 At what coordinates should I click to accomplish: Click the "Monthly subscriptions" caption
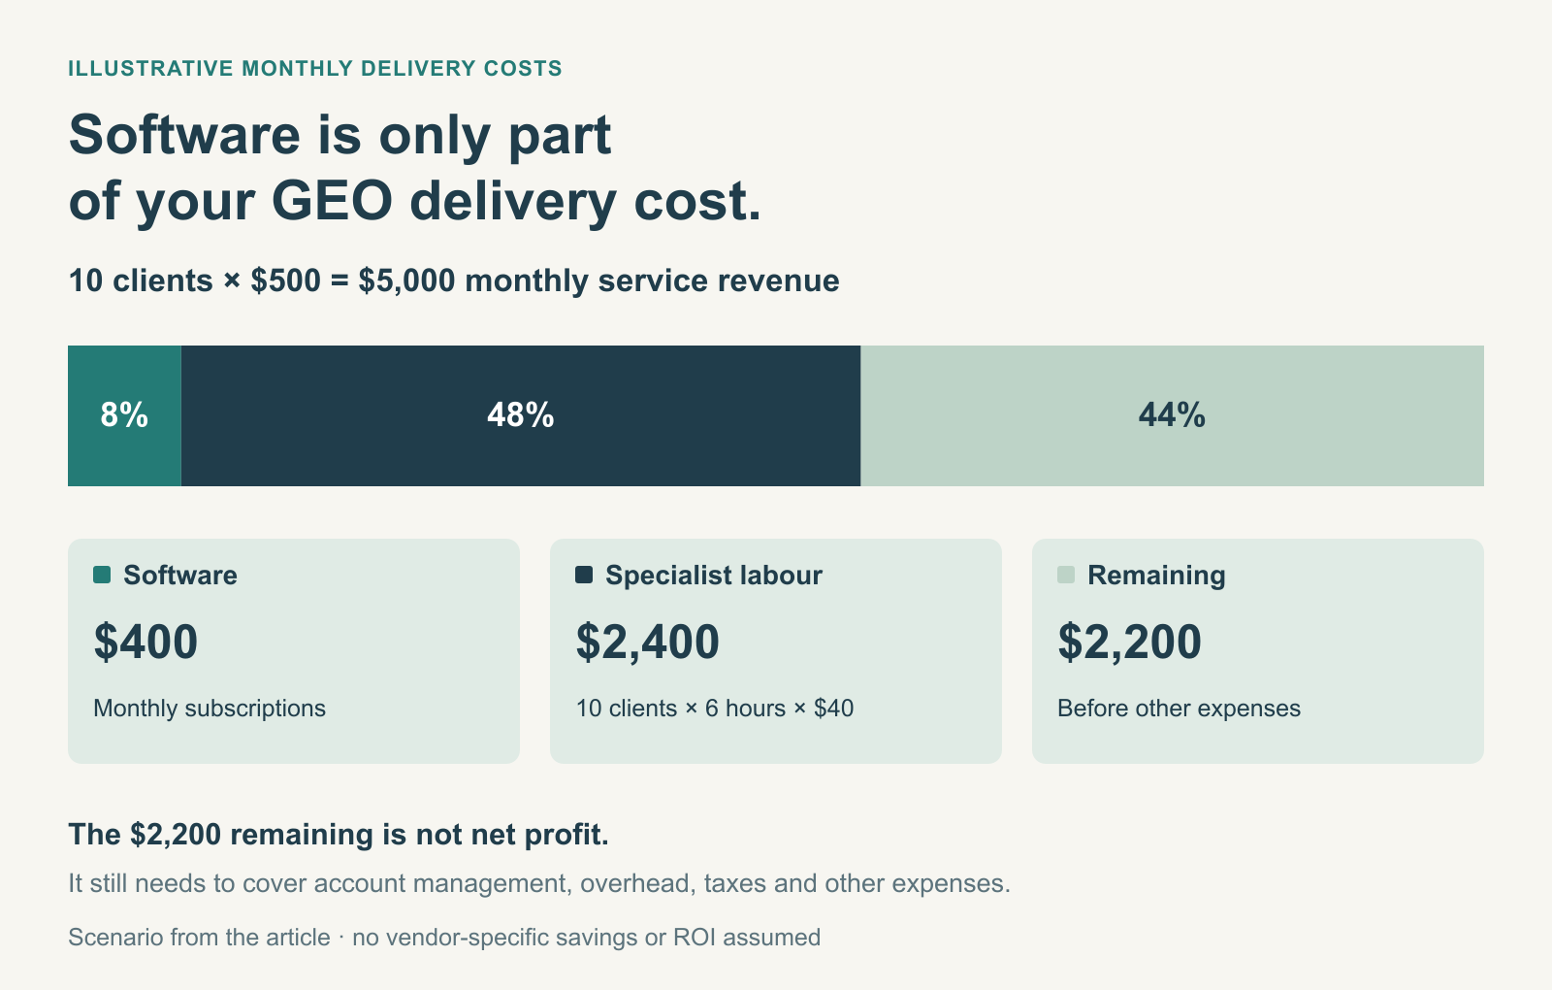point(210,709)
